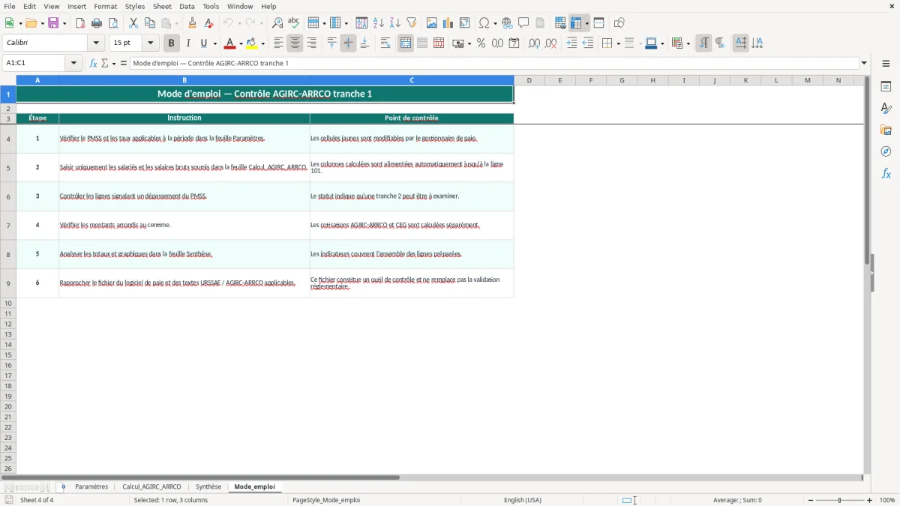Switch to the Paramètres sheet tab
Image resolution: width=900 pixels, height=506 pixels.
coord(91,487)
